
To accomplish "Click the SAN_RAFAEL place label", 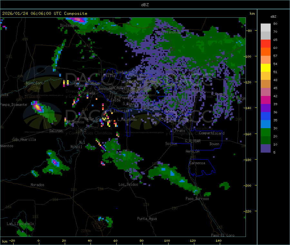I will [118, 88].
